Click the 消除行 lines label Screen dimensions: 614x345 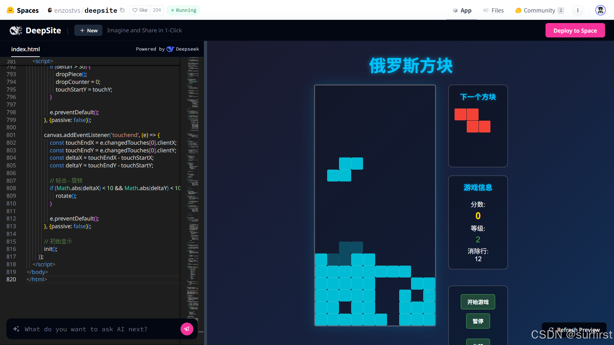point(478,251)
